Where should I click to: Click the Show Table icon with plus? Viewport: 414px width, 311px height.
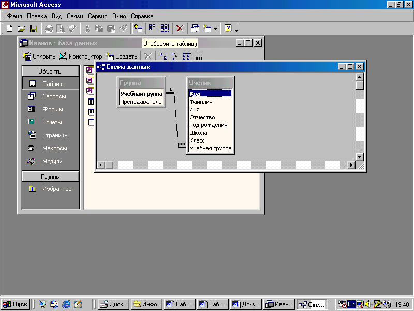[x=138, y=29]
